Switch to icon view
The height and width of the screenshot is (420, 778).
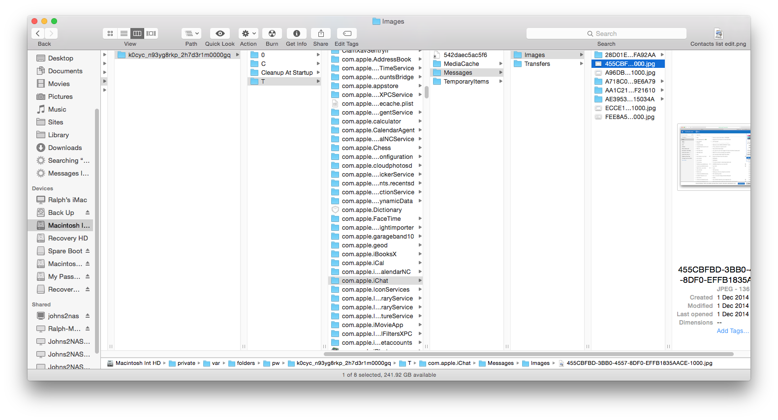click(x=110, y=33)
